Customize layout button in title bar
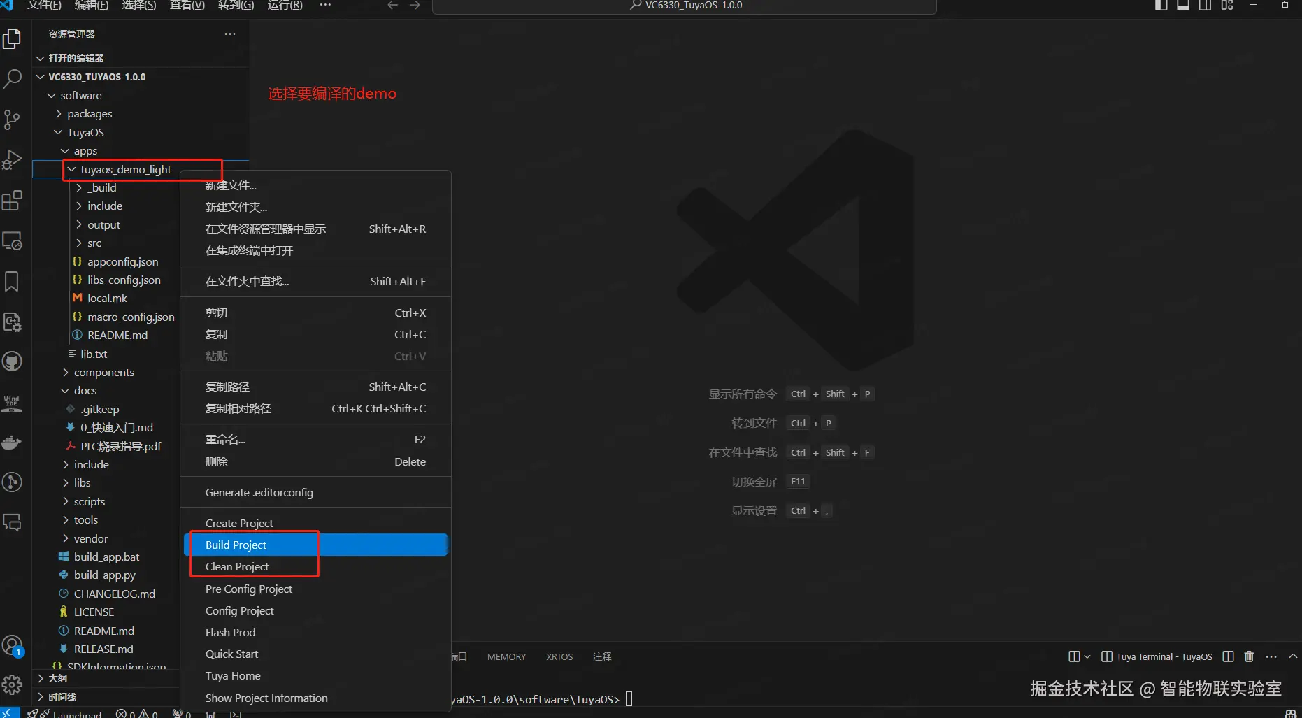The height and width of the screenshot is (718, 1302). point(1227,6)
